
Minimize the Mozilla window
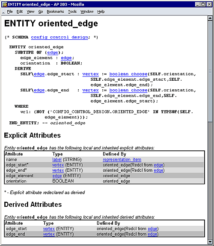point(197,4)
